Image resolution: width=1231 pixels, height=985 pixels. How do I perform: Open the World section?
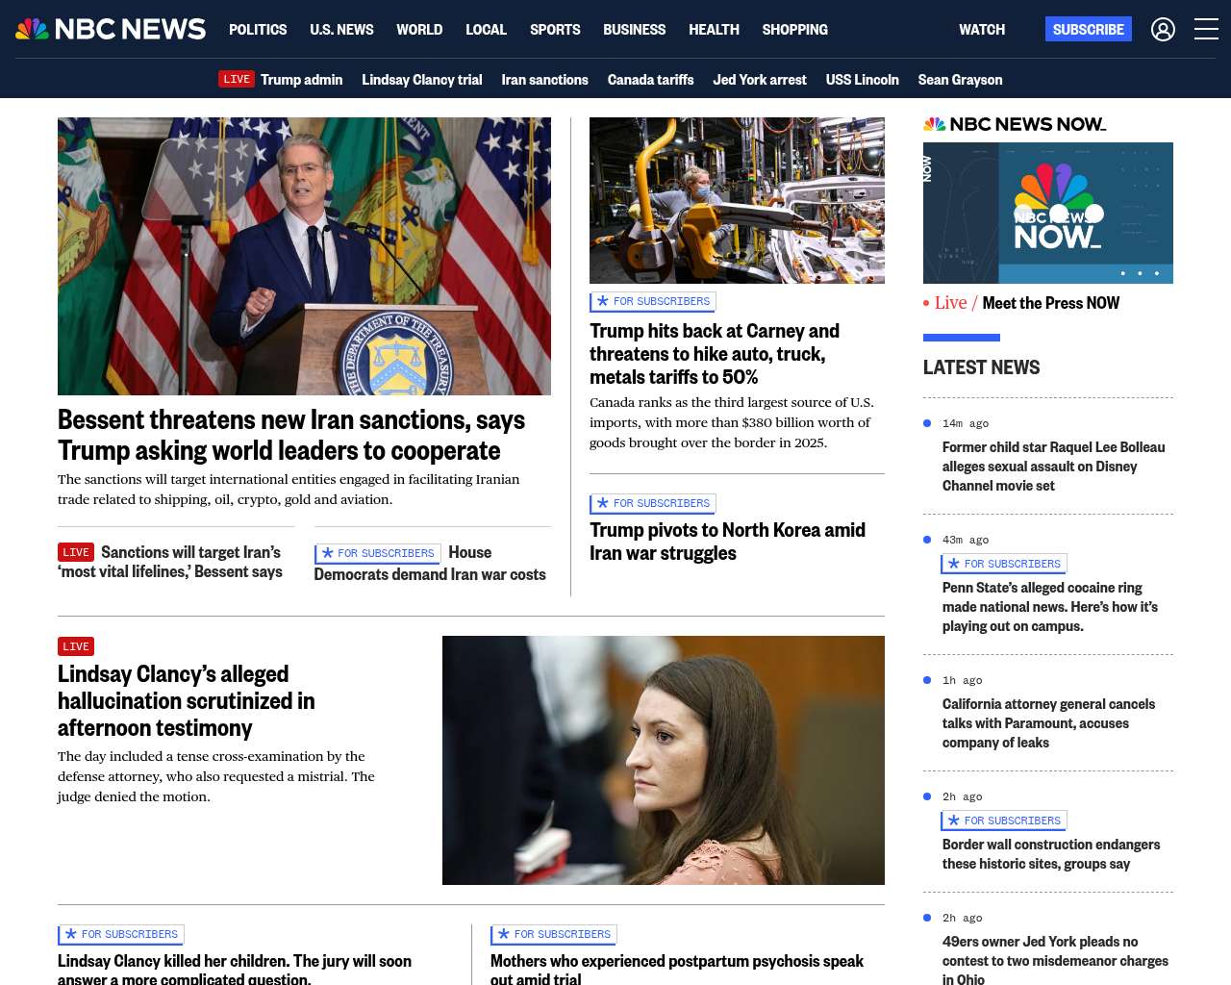[419, 30]
